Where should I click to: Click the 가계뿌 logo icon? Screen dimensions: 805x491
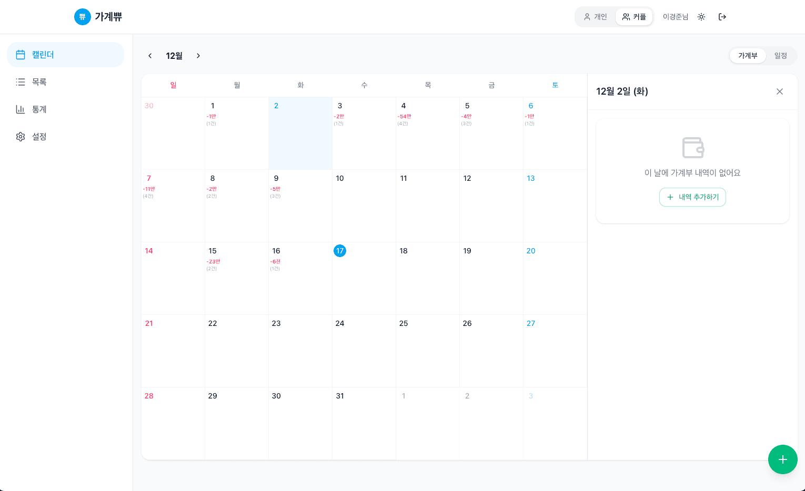[83, 17]
